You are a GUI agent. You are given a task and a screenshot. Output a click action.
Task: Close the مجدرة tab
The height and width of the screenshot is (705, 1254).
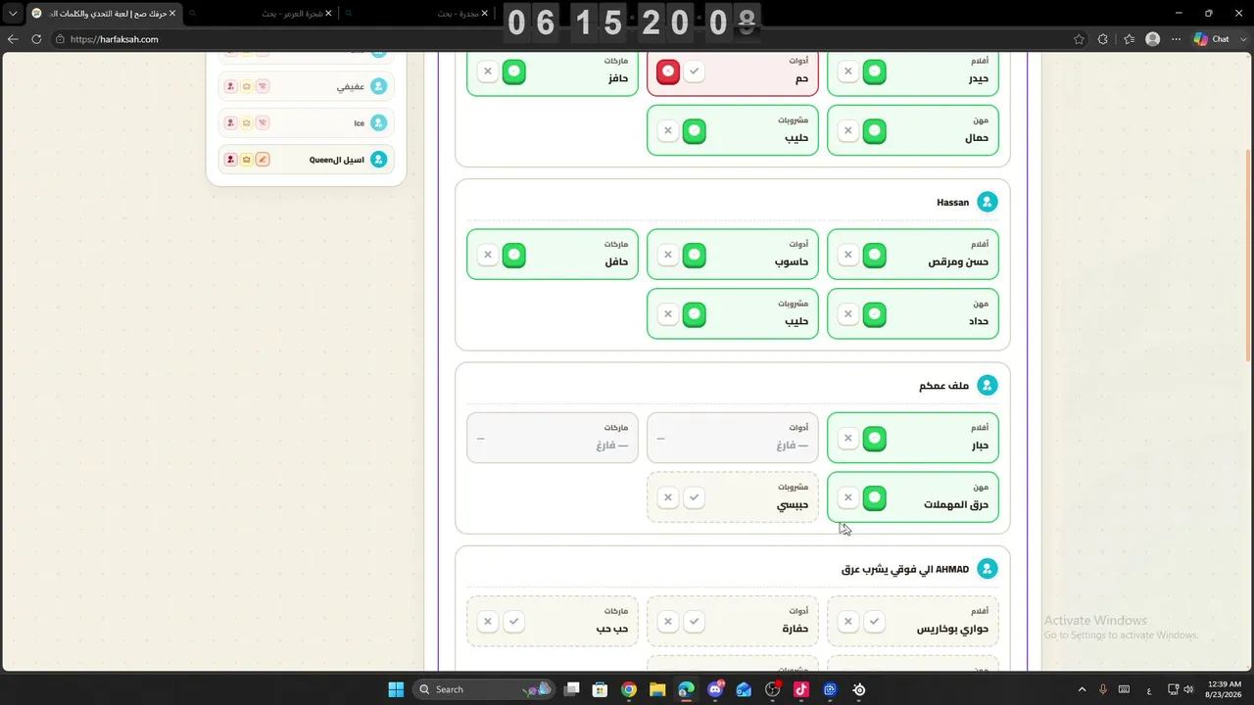[x=486, y=14]
